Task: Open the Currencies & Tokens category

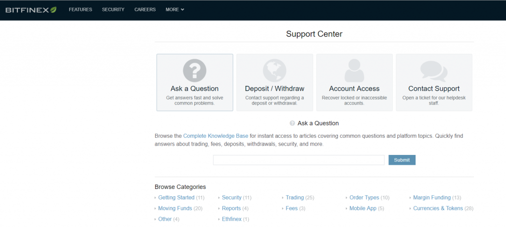Action: click(438, 209)
